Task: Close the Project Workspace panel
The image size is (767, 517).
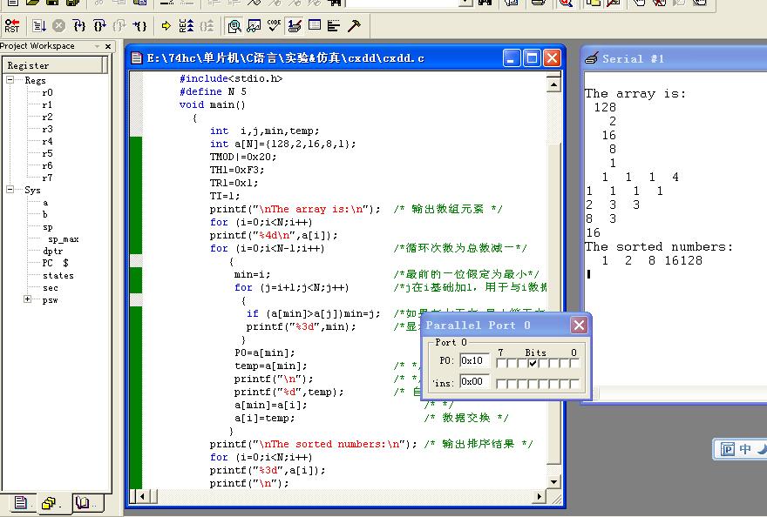Action: click(108, 46)
